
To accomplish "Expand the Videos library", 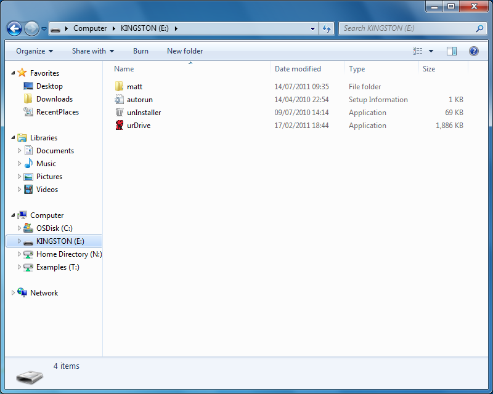I will tap(19, 189).
